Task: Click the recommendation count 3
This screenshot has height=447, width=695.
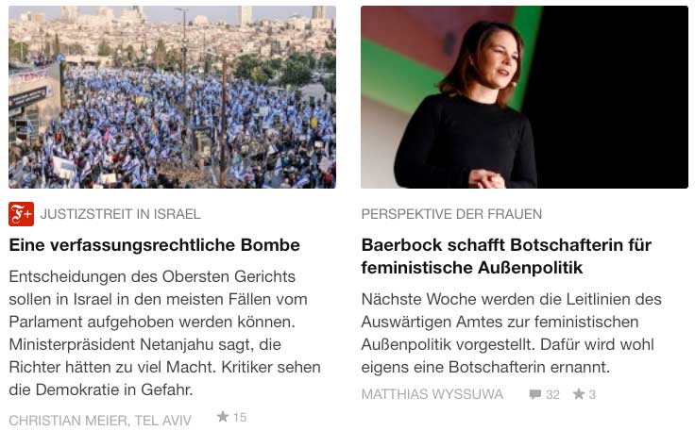Action: 592,394
